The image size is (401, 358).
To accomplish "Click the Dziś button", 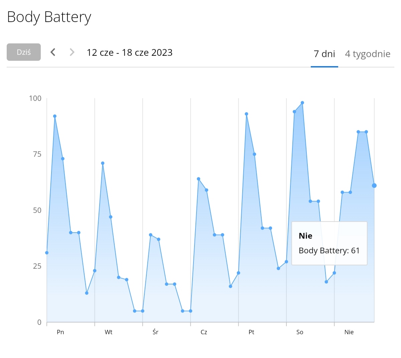I will point(24,52).
